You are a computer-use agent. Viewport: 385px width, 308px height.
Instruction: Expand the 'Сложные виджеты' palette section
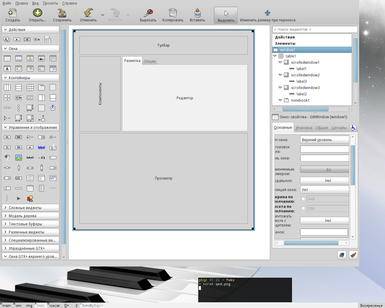coord(30,208)
